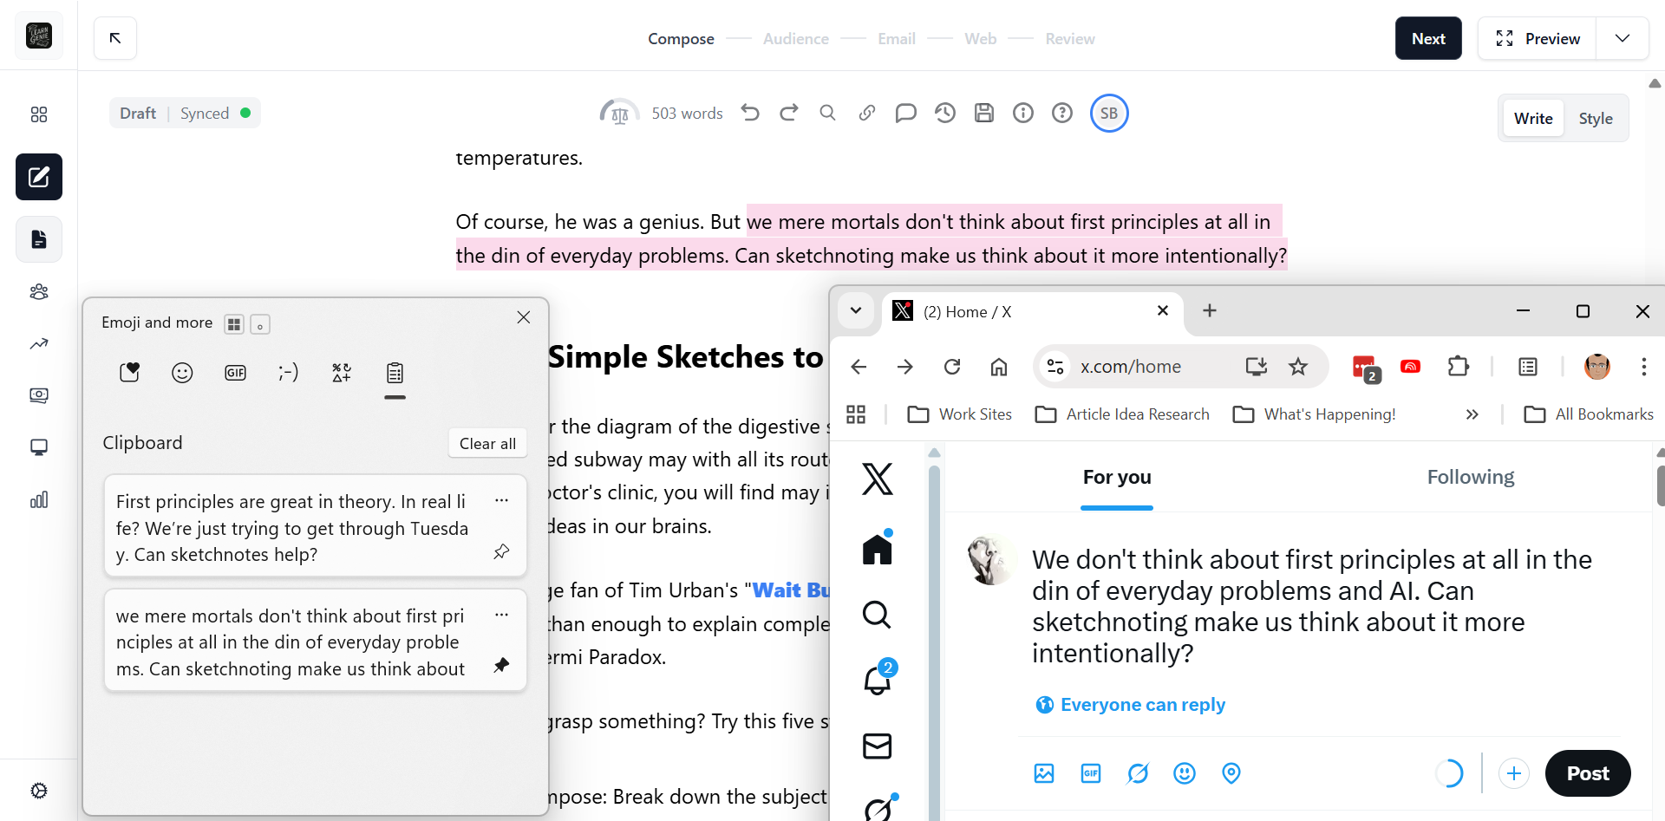Switch to the Style tab

coord(1595,119)
